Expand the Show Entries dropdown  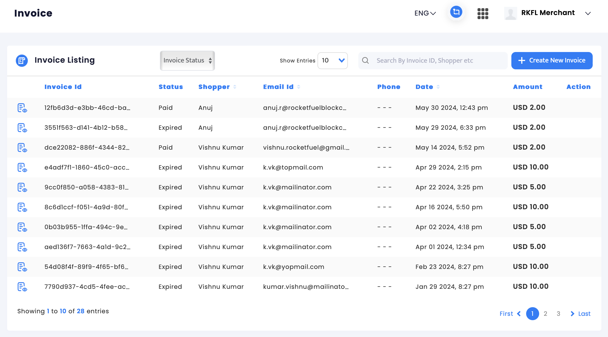pos(333,60)
